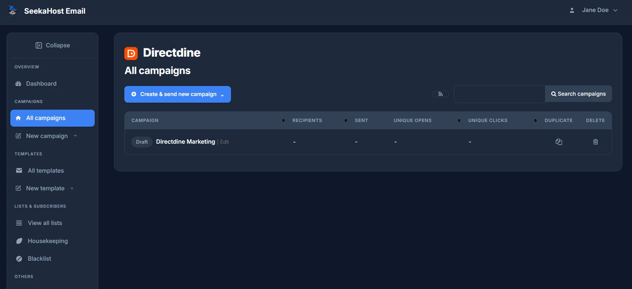Image resolution: width=632 pixels, height=289 pixels.
Task: Open Housekeeping page
Action: click(48, 241)
